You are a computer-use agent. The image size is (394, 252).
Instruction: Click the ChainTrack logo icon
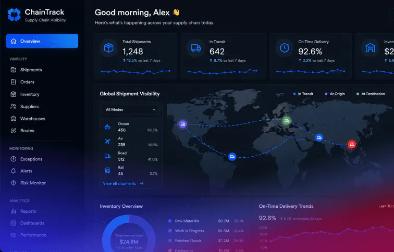tap(14, 15)
